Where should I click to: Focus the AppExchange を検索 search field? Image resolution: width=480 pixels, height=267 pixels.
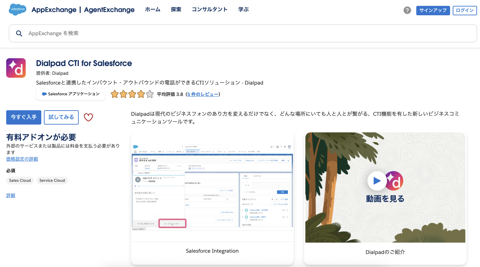[243, 33]
